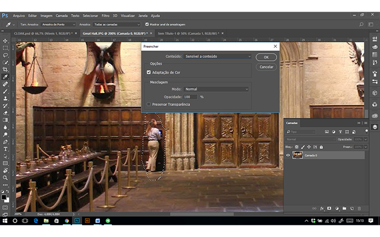This screenshot has width=380, height=237.
Task: Select the Zoom tool
Action: coord(5,178)
